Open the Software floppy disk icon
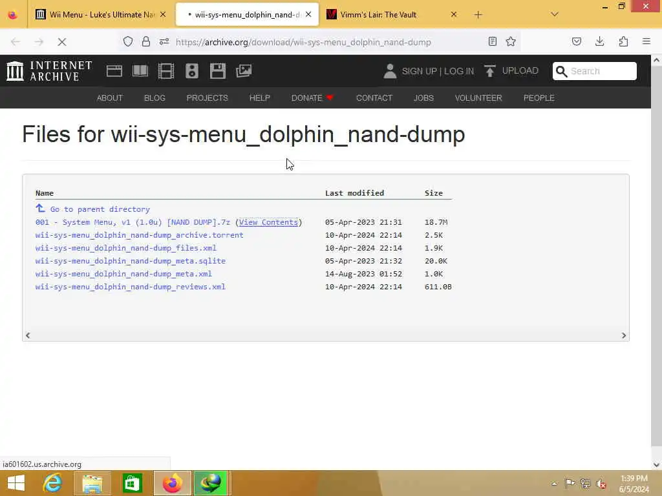Image resolution: width=662 pixels, height=496 pixels. click(218, 71)
